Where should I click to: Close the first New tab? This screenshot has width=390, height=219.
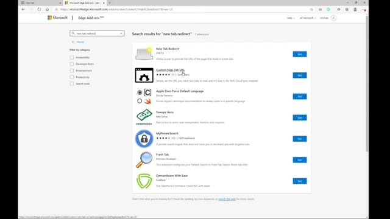pyautogui.click(x=60, y=2)
